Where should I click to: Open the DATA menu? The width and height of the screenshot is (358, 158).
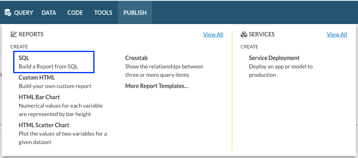49,12
